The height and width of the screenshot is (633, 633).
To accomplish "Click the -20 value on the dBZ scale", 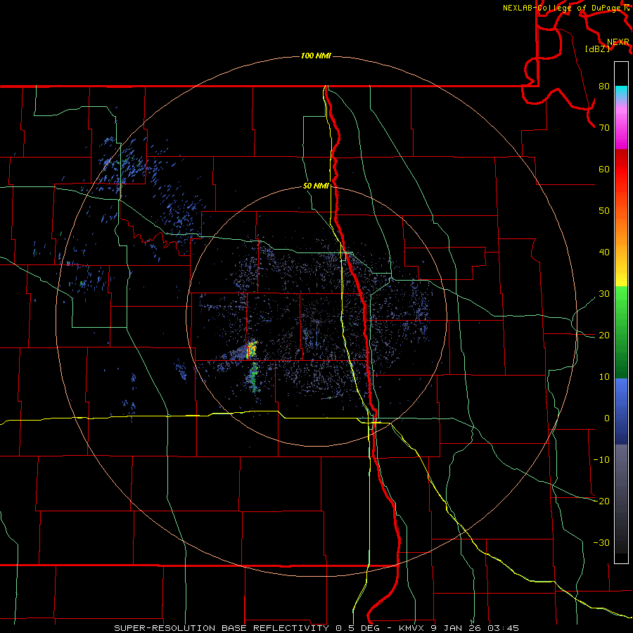I will pos(601,501).
